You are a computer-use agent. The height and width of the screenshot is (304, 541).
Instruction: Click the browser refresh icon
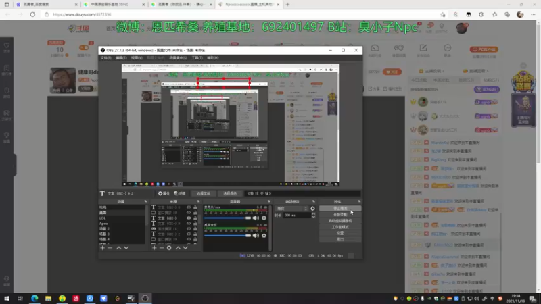[x=32, y=14]
